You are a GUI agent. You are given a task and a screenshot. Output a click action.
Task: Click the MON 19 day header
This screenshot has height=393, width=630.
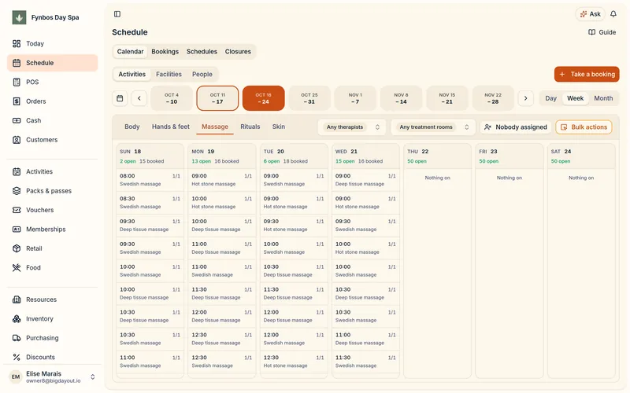(222, 156)
